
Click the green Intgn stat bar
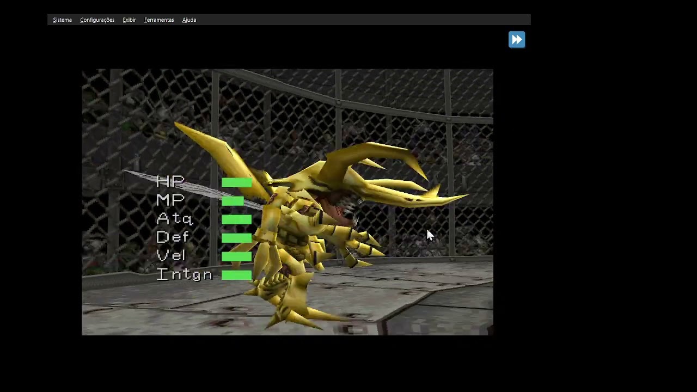point(236,275)
